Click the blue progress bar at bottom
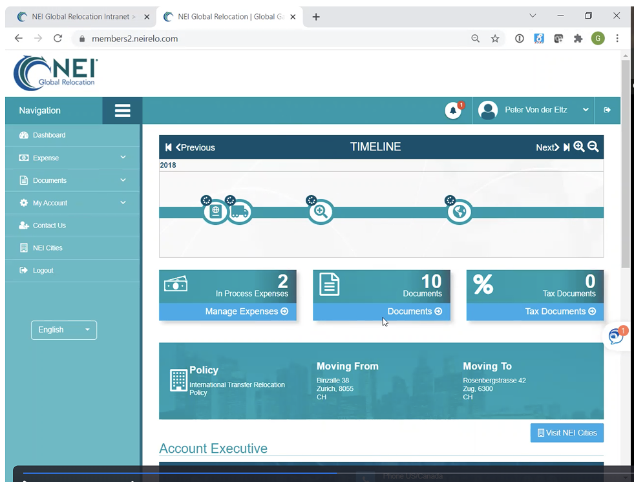The image size is (634, 482). click(180, 473)
